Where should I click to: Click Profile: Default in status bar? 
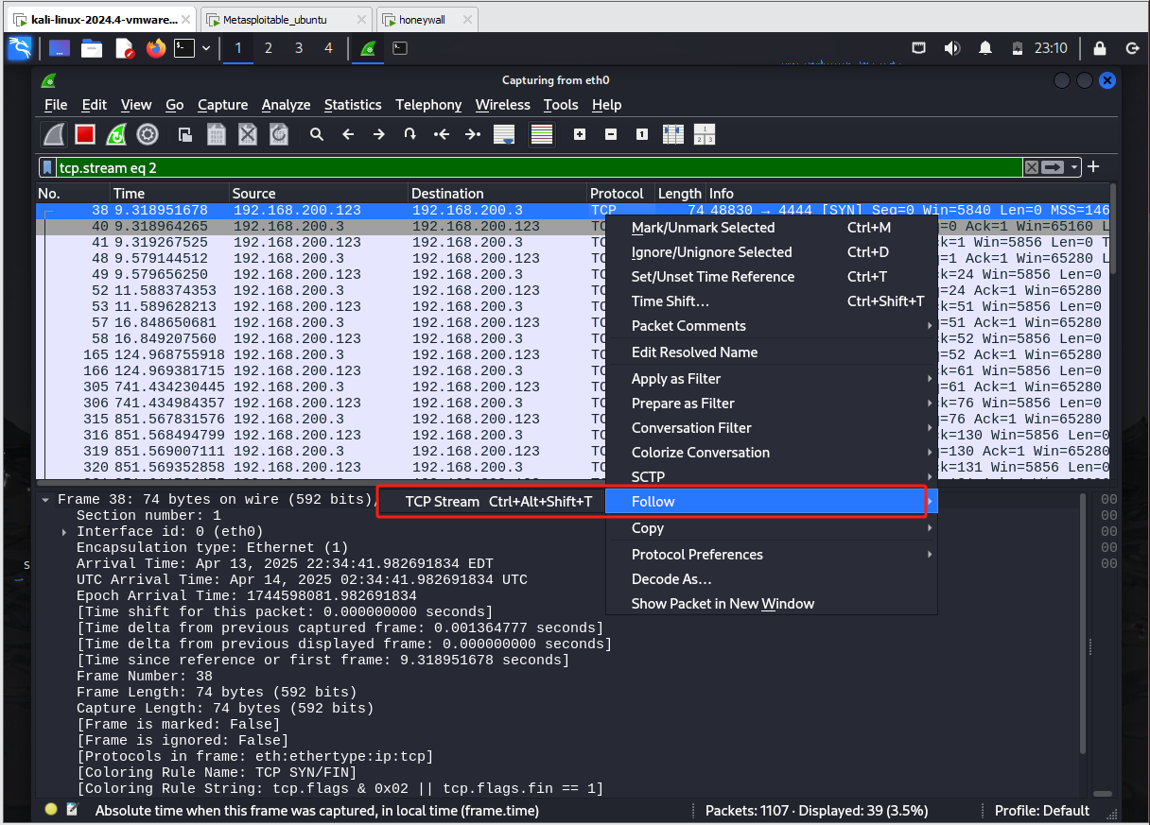pyautogui.click(x=1042, y=811)
